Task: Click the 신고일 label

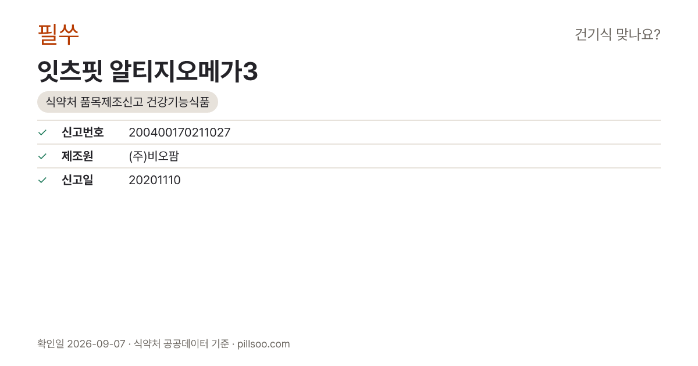Action: click(x=77, y=180)
